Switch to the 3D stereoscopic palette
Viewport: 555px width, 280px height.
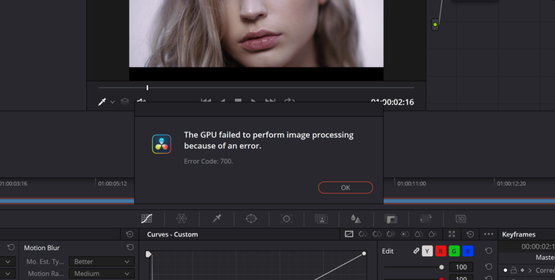pos(461,218)
